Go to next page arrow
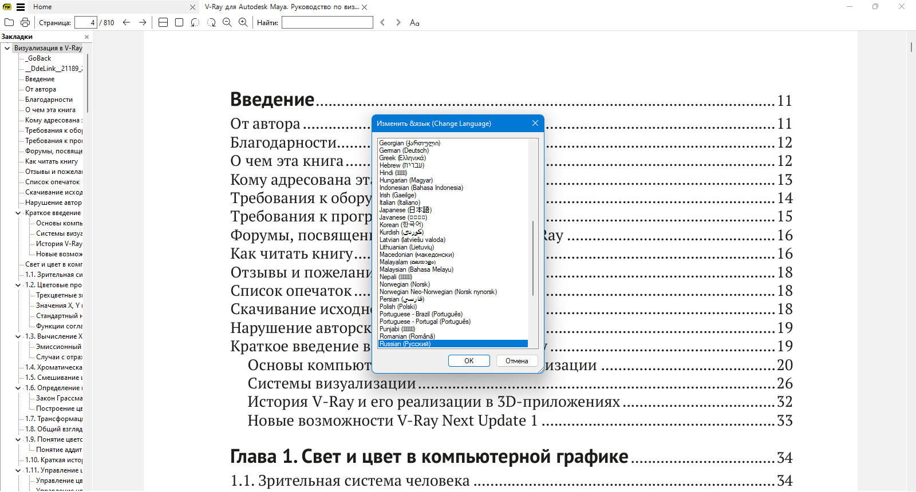916x492 pixels. coord(143,22)
